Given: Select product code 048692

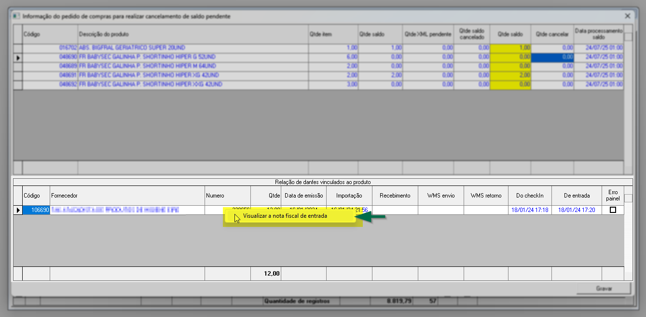Looking at the screenshot, I should click(x=51, y=84).
